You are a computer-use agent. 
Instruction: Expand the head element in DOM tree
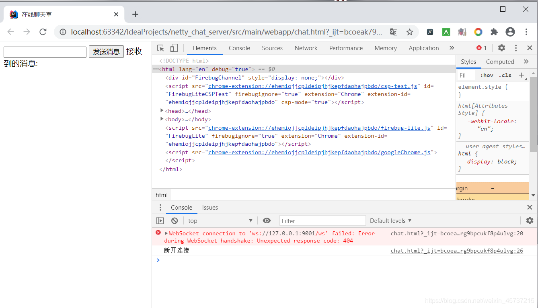click(x=162, y=110)
